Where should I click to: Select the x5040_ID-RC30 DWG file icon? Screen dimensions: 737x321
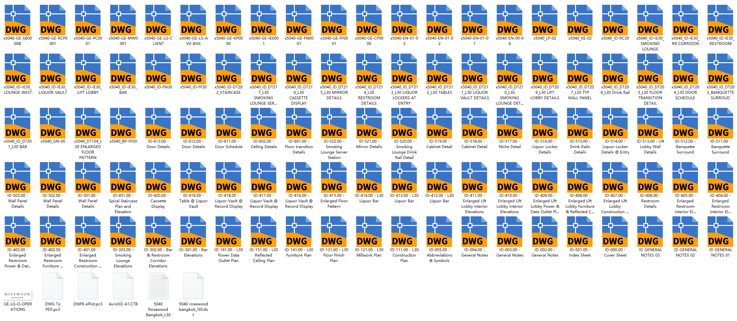click(x=615, y=20)
